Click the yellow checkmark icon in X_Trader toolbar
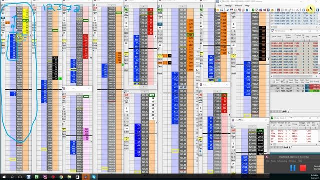320x180 pixels. coord(272,10)
